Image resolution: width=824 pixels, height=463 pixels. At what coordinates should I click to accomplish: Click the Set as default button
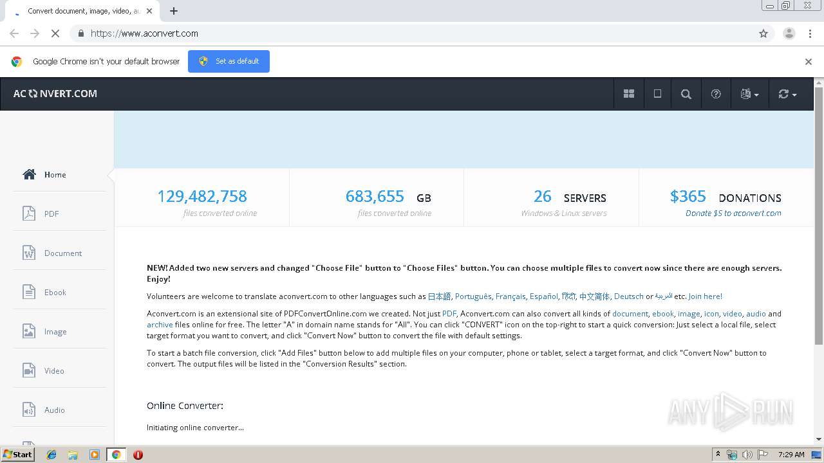[x=229, y=61]
